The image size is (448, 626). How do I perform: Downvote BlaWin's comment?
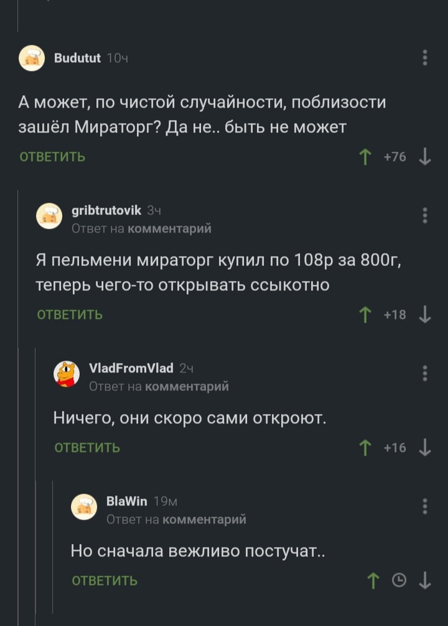(424, 581)
